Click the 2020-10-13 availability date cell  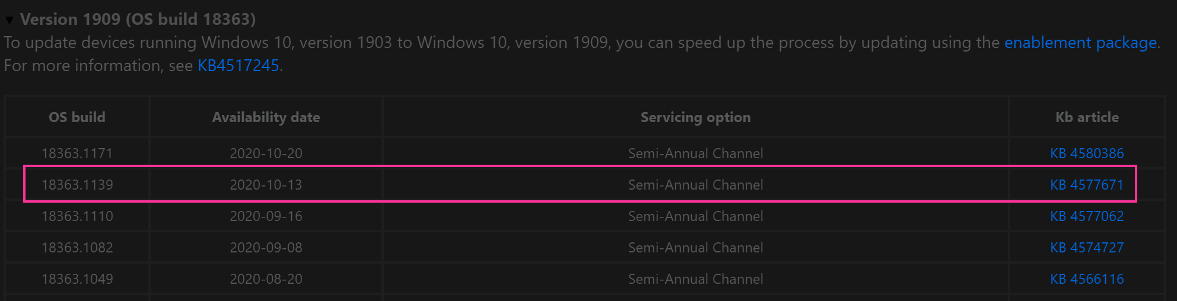pos(266,185)
